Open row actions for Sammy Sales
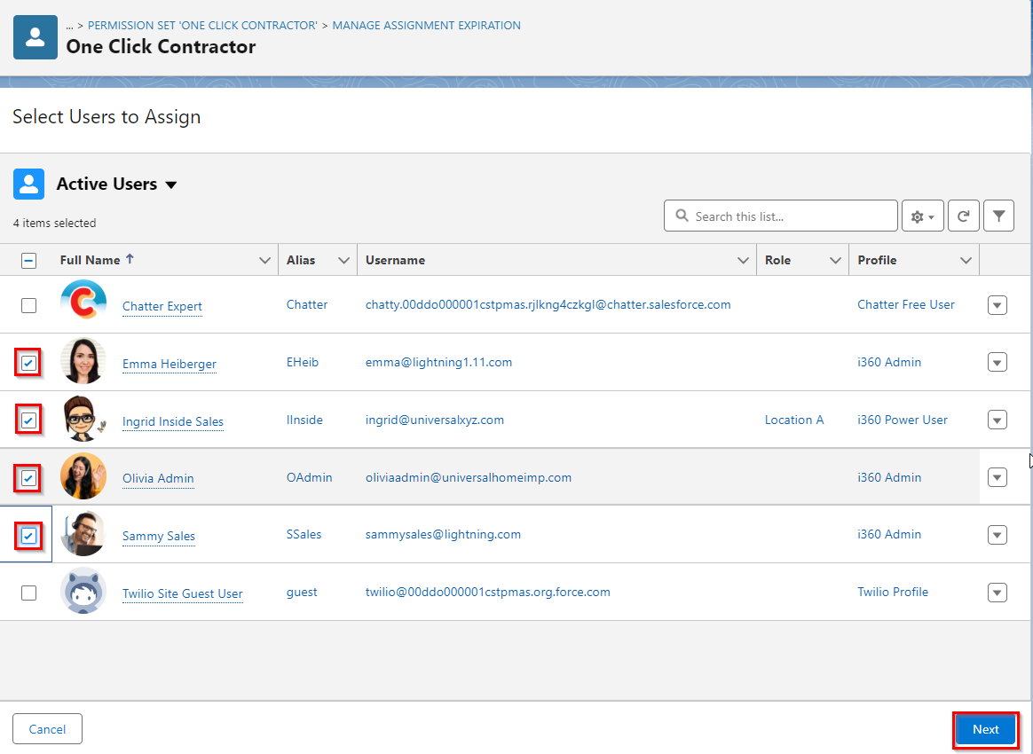Image resolution: width=1033 pixels, height=754 pixels. click(997, 534)
